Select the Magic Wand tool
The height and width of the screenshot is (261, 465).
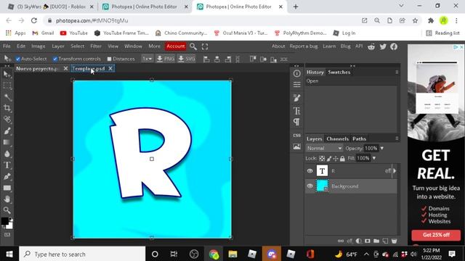pyautogui.click(x=7, y=97)
